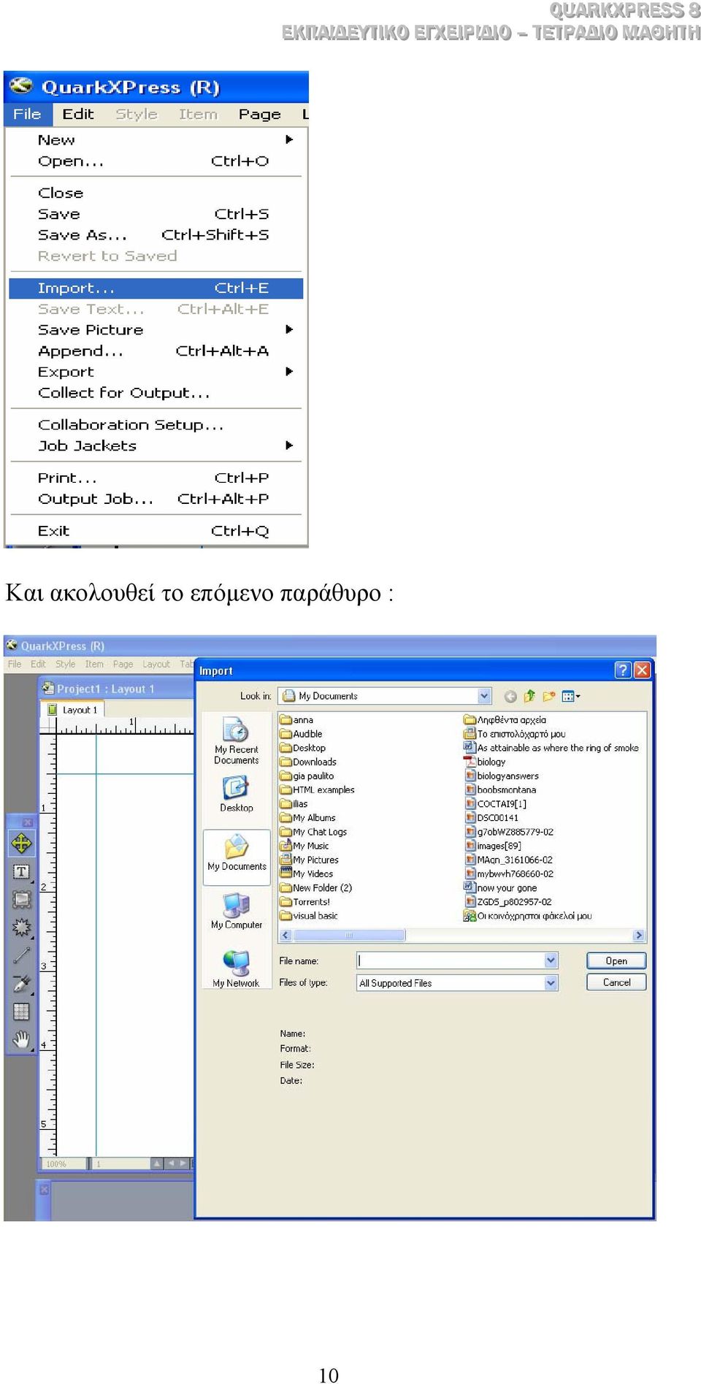Switch to the Layout 1 tab

tap(73, 710)
